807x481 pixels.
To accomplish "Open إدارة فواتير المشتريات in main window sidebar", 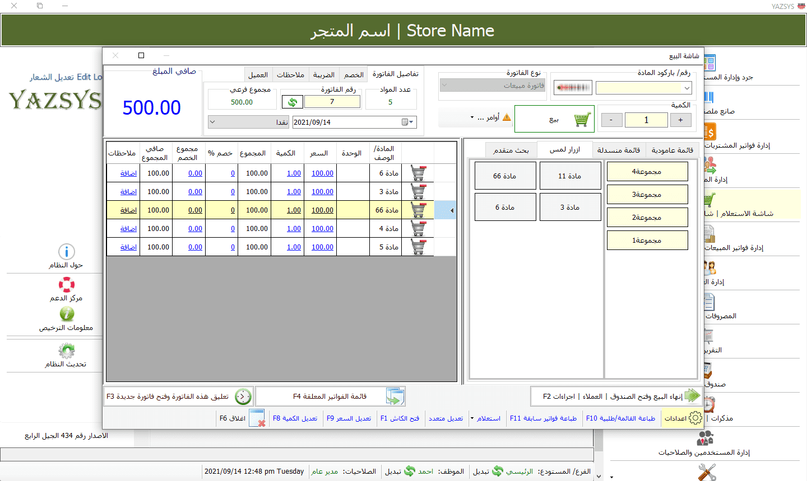I will [737, 145].
